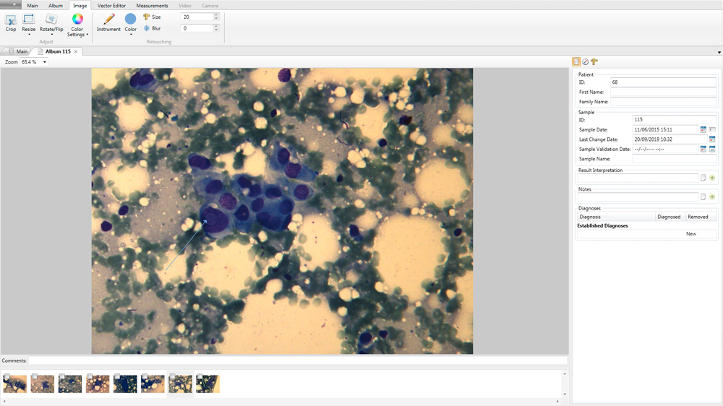This screenshot has height=406, width=723.
Task: Open the compass icon panel
Action: point(585,61)
